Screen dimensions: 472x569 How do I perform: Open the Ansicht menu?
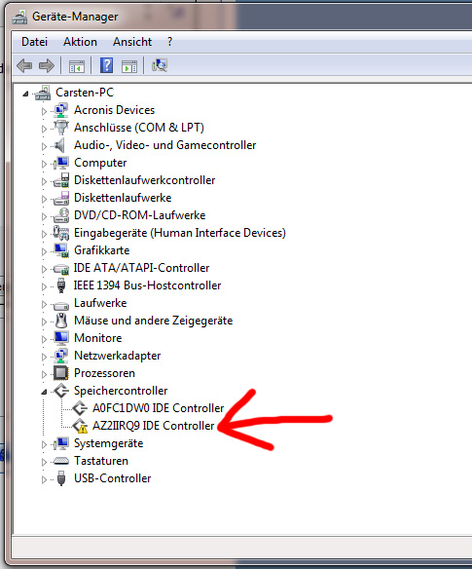click(132, 42)
